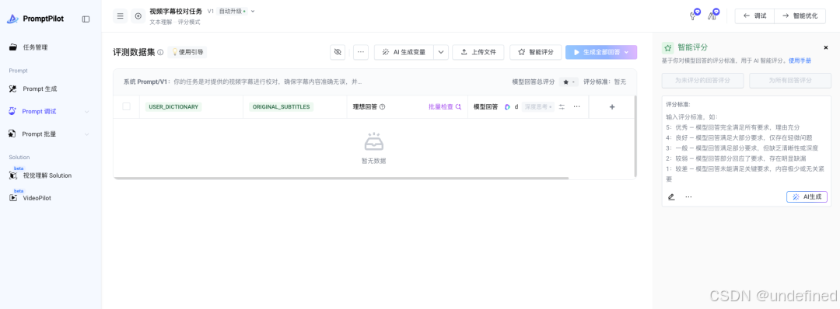Open the ellipsis menu under criteria box

(x=688, y=196)
